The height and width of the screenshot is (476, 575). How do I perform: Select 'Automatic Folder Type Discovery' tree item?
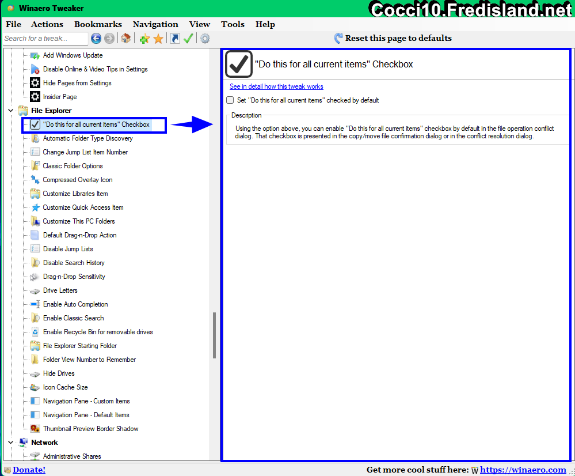point(87,138)
